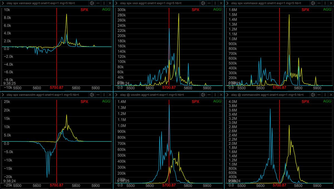Click the 9:38:25 timestamp in vannaxoi chart
334x189 pixels.
(9, 83)
